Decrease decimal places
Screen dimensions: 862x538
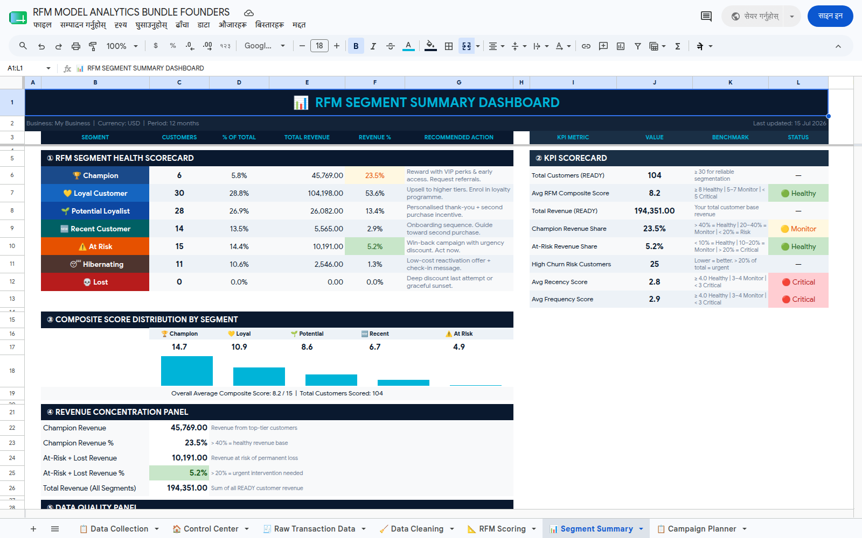(x=190, y=46)
